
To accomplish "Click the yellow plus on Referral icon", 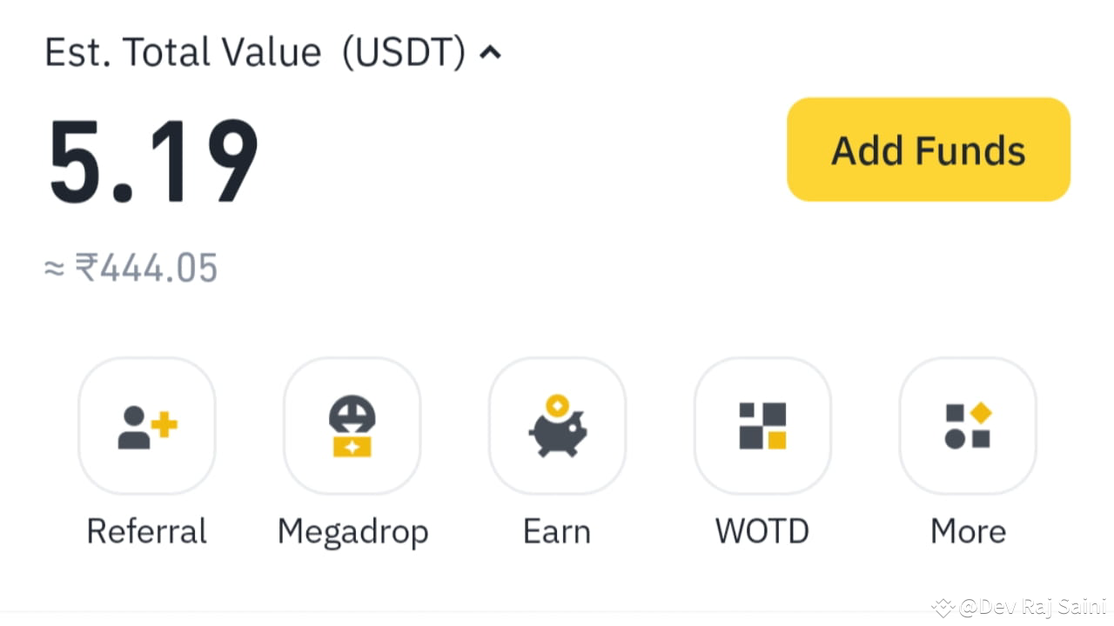I will 164,425.
